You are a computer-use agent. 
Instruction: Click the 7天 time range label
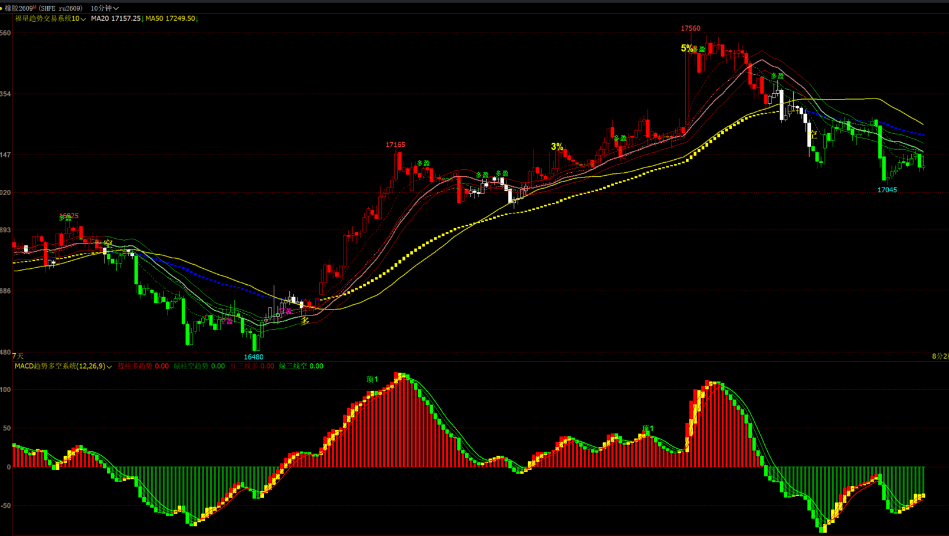coord(18,356)
